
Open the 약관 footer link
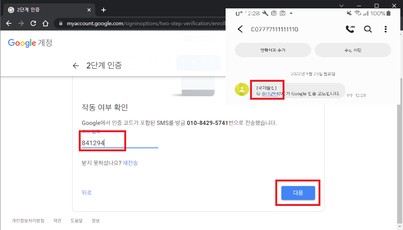tap(57, 221)
